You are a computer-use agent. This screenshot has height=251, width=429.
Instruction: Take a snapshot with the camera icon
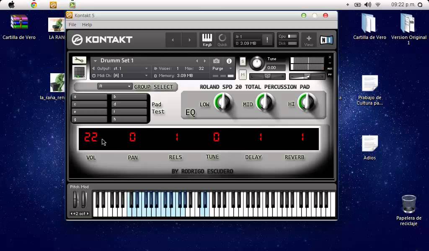click(x=216, y=61)
